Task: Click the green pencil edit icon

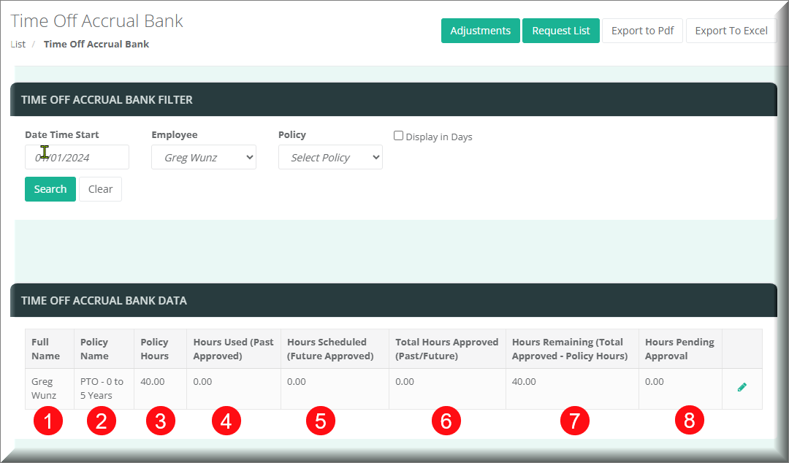Action: 742,387
